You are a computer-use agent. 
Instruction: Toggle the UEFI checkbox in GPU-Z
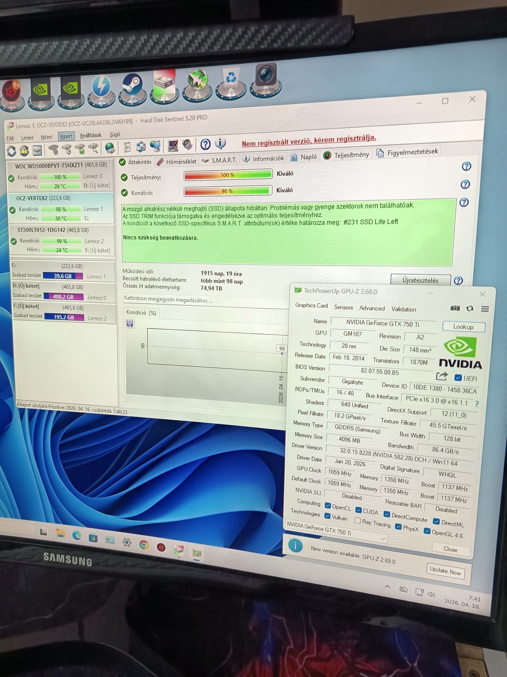tap(458, 377)
